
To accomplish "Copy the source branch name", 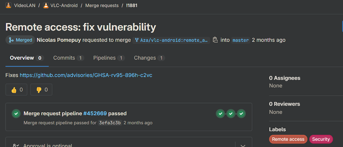I will click(215, 40).
